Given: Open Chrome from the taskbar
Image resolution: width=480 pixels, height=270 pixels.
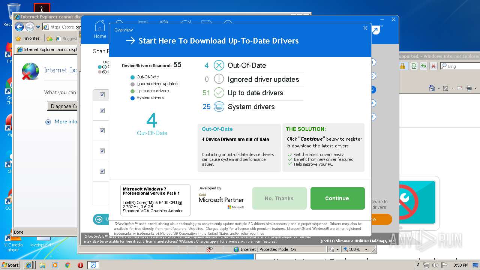Looking at the screenshot, I should [x=67, y=265].
